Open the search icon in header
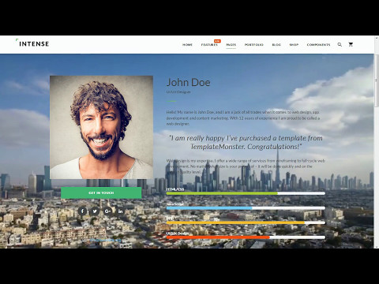Viewport: 379px width, 284px height. (x=340, y=44)
